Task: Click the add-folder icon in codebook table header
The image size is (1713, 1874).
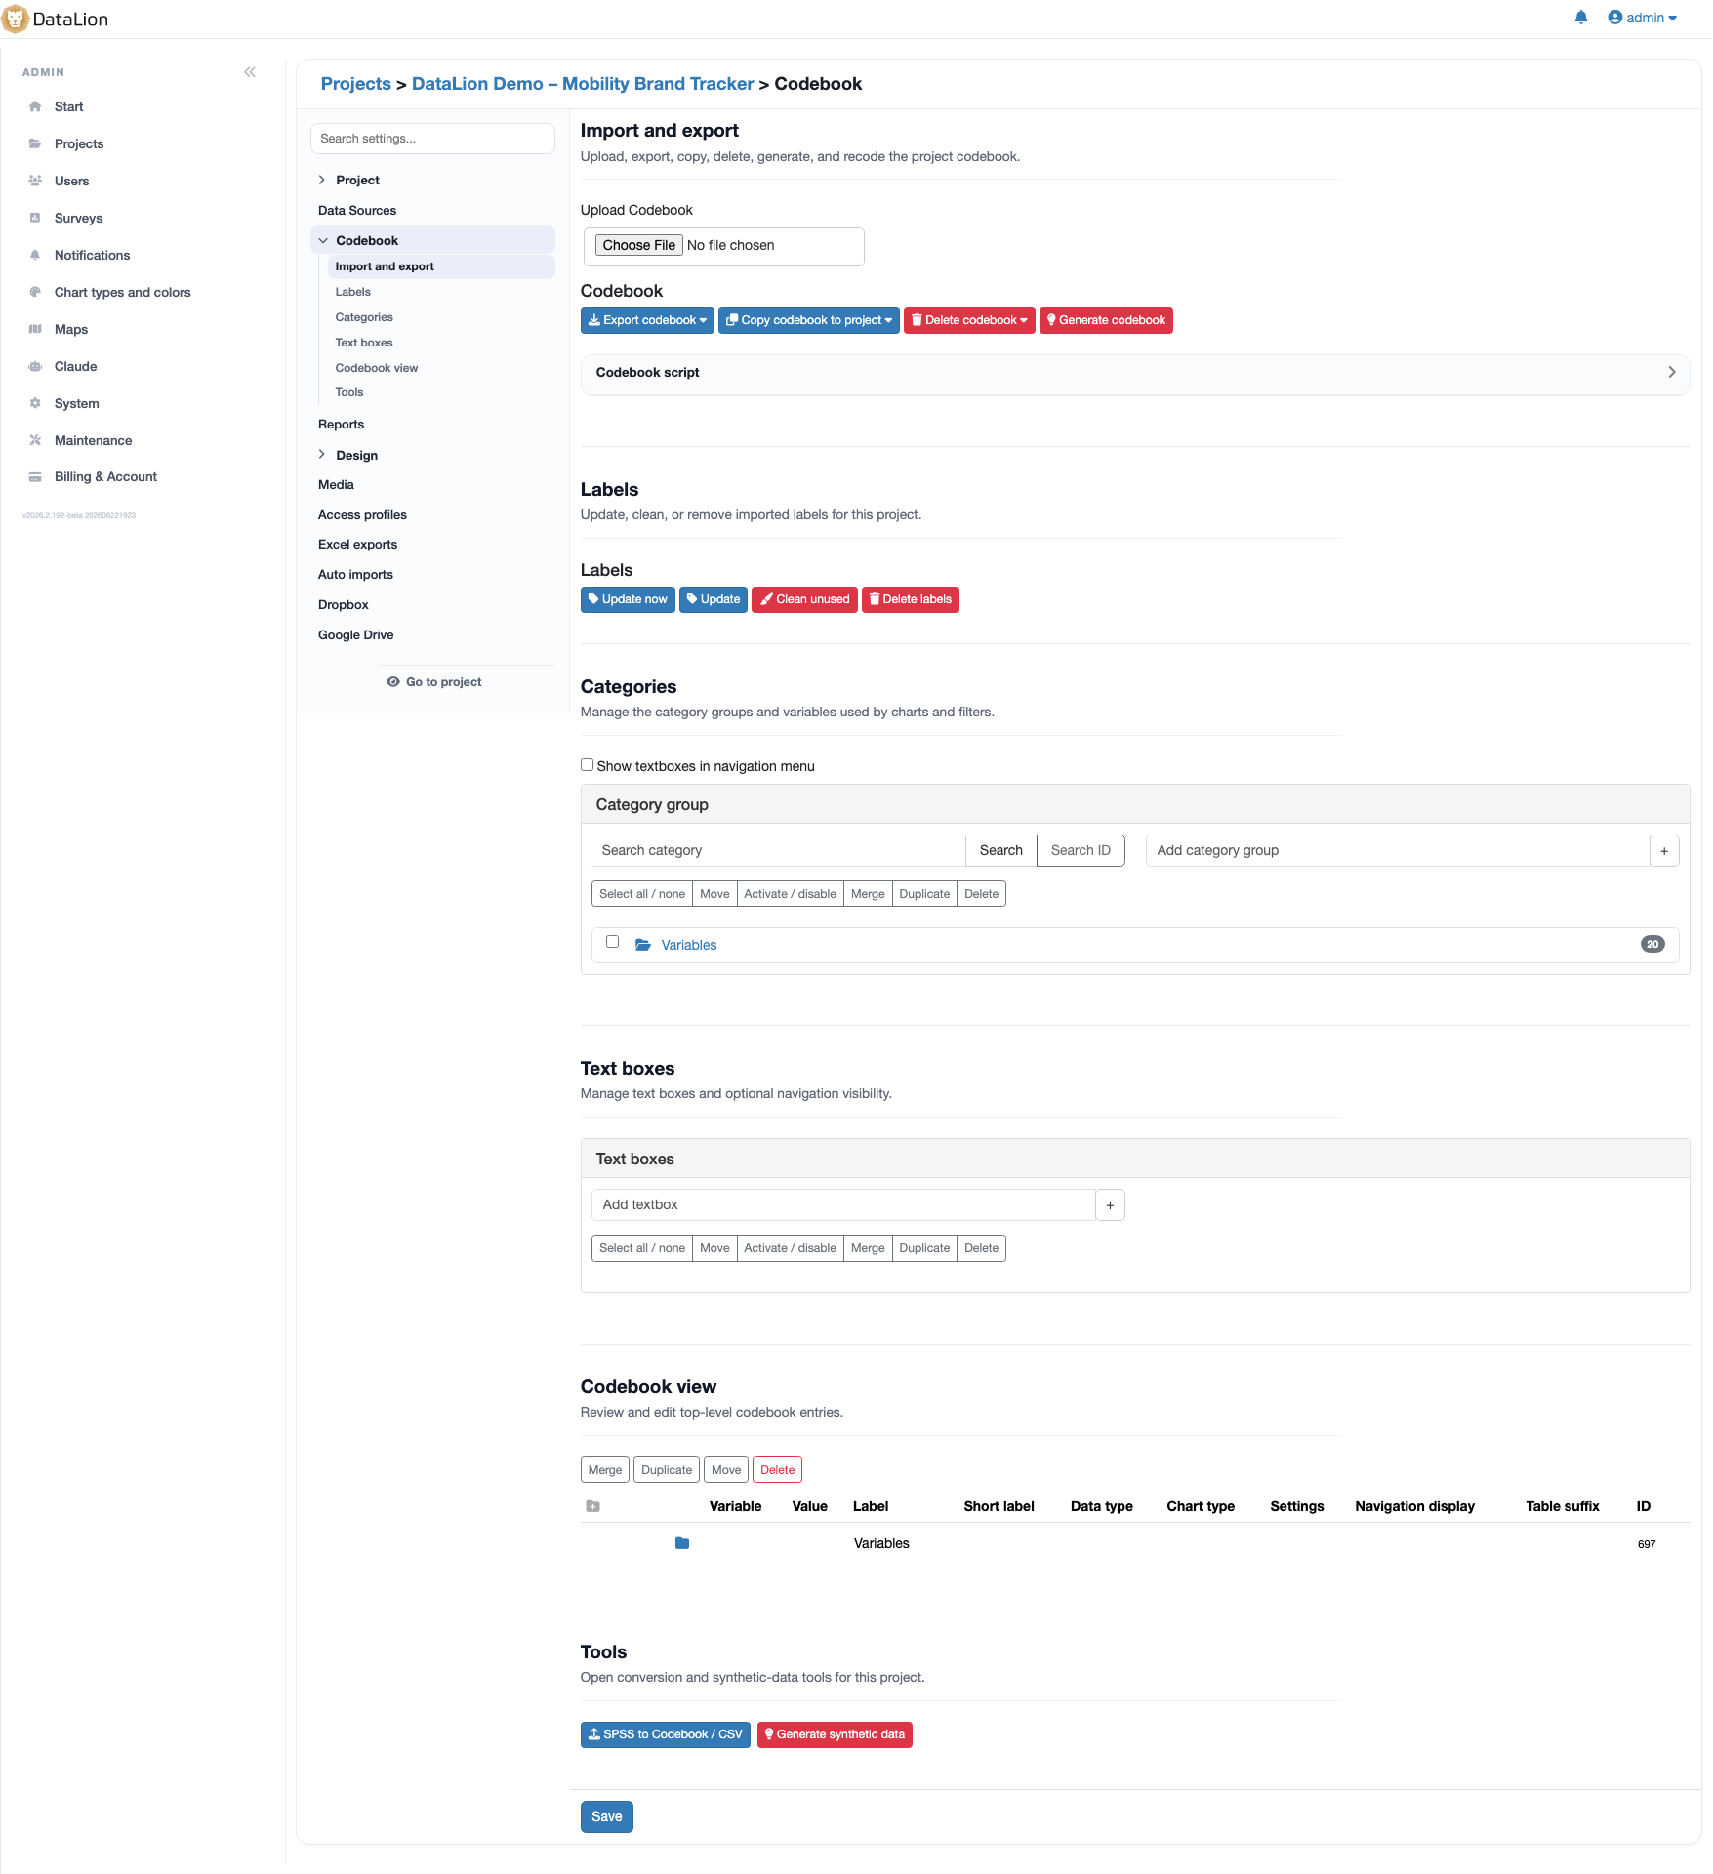Action: (592, 1506)
